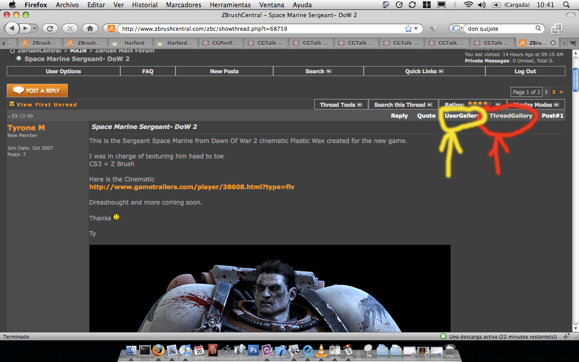The width and height of the screenshot is (579, 362).
Task: Open the Herramientas menu
Action: (230, 5)
